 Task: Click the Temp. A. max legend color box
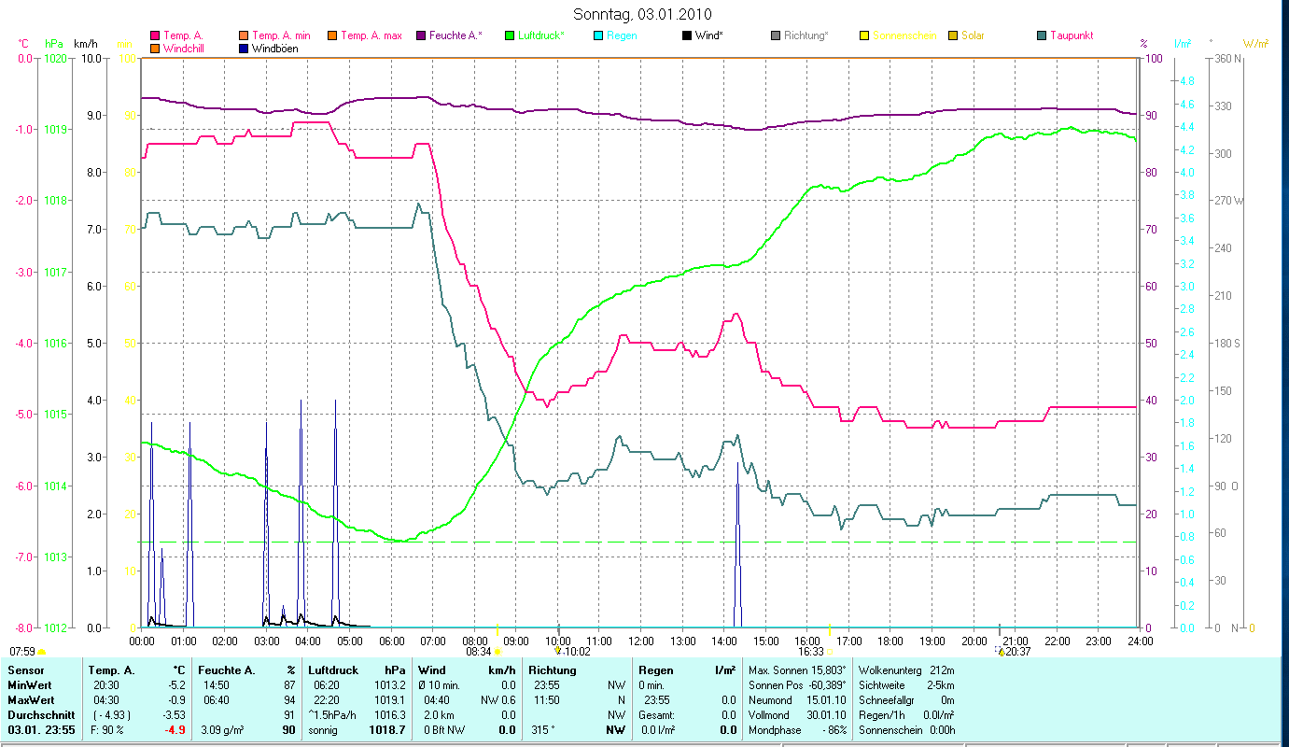click(332, 35)
